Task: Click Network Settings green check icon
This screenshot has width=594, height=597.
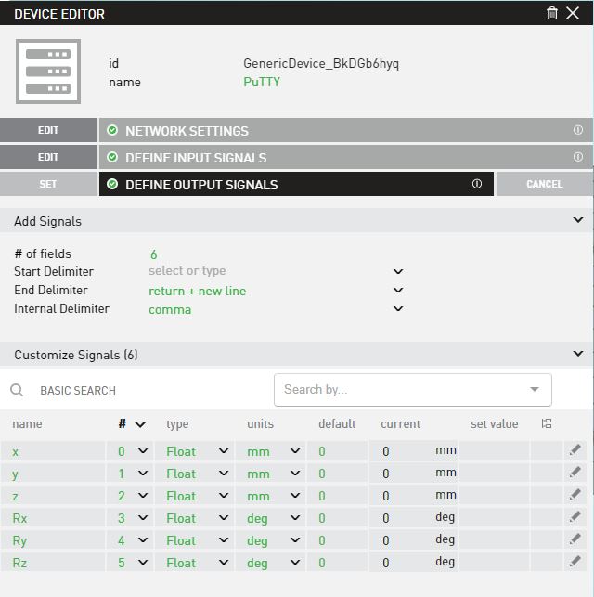Action: click(x=112, y=130)
